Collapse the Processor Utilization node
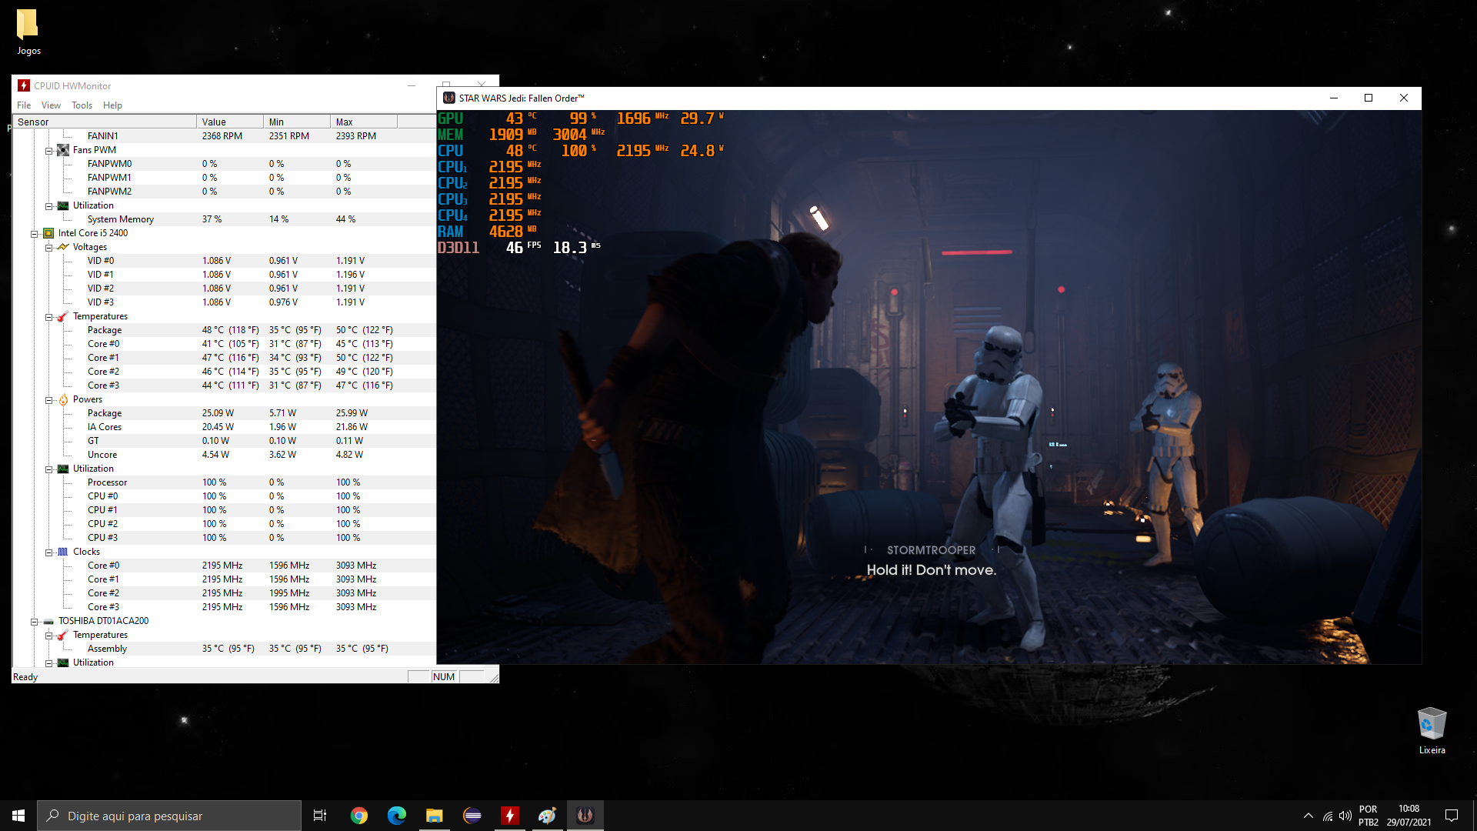The height and width of the screenshot is (831, 1477). coord(48,469)
